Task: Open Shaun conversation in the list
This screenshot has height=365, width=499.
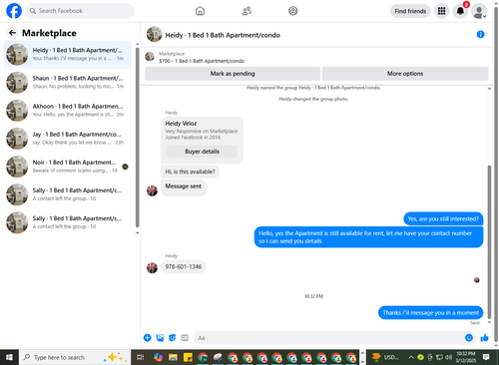Action: (67, 82)
